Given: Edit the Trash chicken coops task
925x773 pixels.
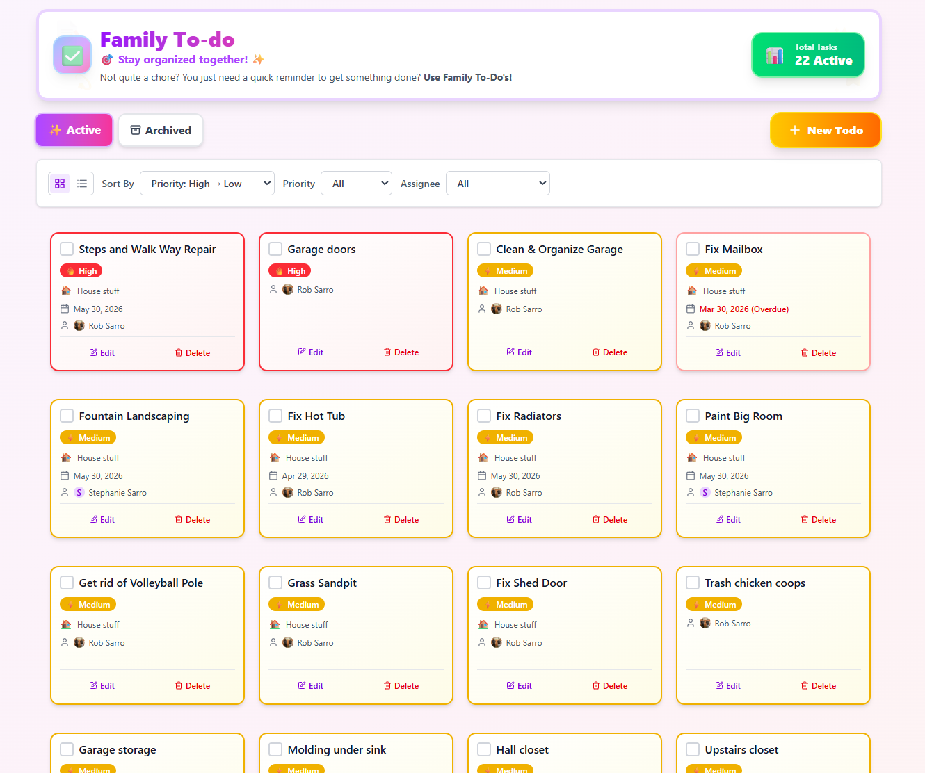Looking at the screenshot, I should click(728, 686).
